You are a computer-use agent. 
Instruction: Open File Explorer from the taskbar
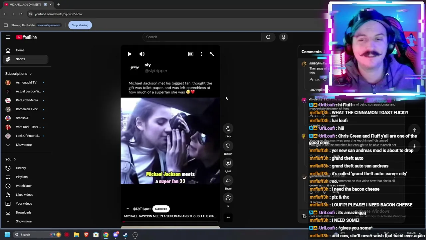[77, 235]
